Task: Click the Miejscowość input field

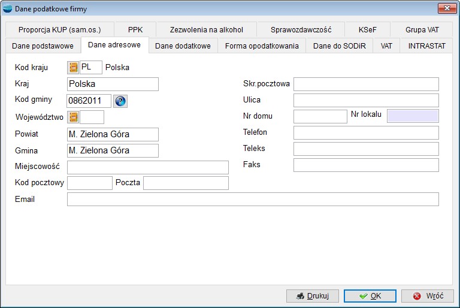Action: (x=147, y=167)
